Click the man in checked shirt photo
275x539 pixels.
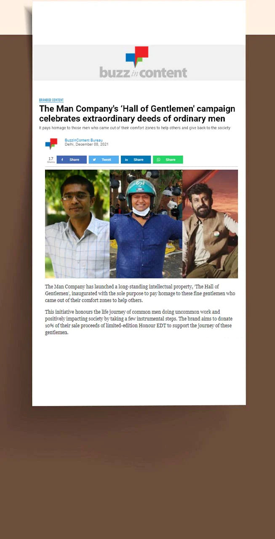(x=77, y=224)
